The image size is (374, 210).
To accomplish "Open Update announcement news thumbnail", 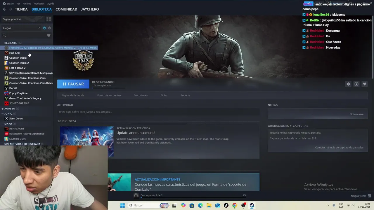I will pos(87,141).
